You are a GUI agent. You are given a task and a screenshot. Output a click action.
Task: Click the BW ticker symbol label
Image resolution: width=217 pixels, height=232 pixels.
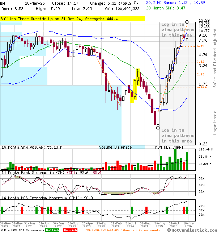(x=3, y=3)
